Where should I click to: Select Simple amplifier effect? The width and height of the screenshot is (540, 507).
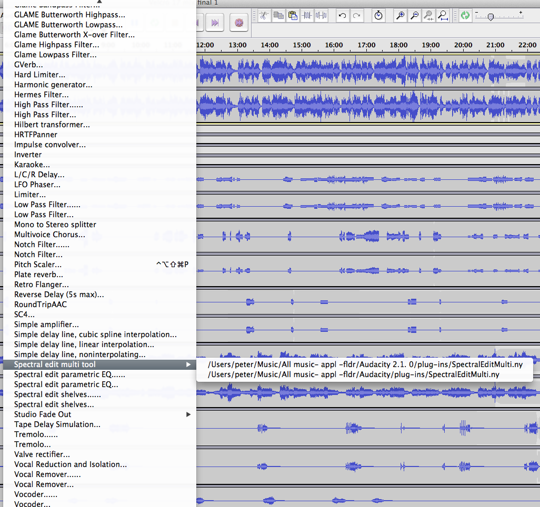[x=99, y=324]
